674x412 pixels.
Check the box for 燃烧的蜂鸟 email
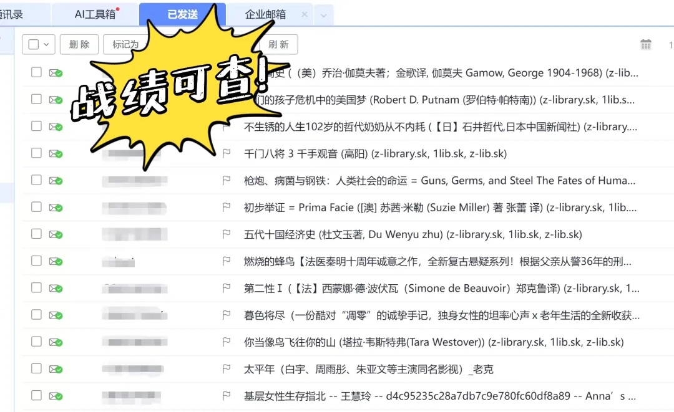(37, 261)
